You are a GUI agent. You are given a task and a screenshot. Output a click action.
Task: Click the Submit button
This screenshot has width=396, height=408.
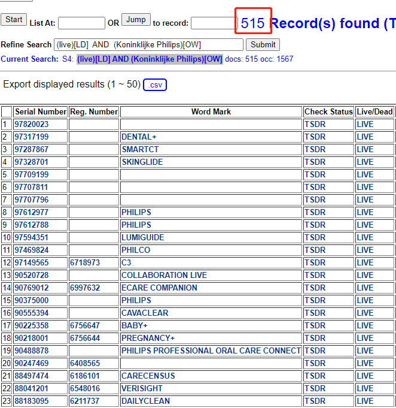pos(263,45)
